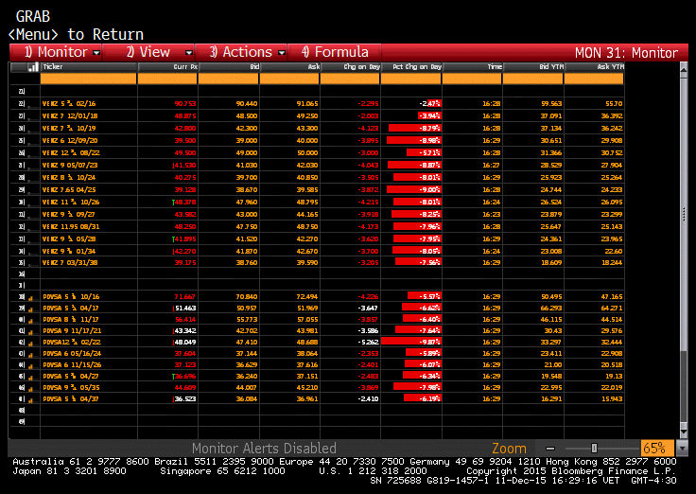Image resolution: width=696 pixels, height=494 pixels.
Task: Sort by the Ask YTM column header
Action: point(594,67)
